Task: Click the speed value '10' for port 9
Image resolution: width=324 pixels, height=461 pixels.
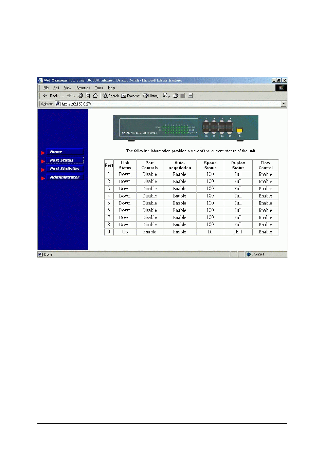Action: click(x=210, y=232)
